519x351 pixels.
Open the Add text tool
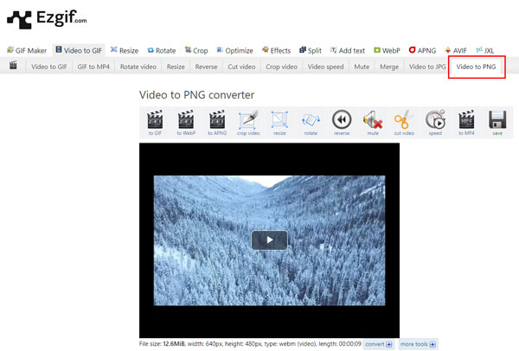(x=348, y=51)
